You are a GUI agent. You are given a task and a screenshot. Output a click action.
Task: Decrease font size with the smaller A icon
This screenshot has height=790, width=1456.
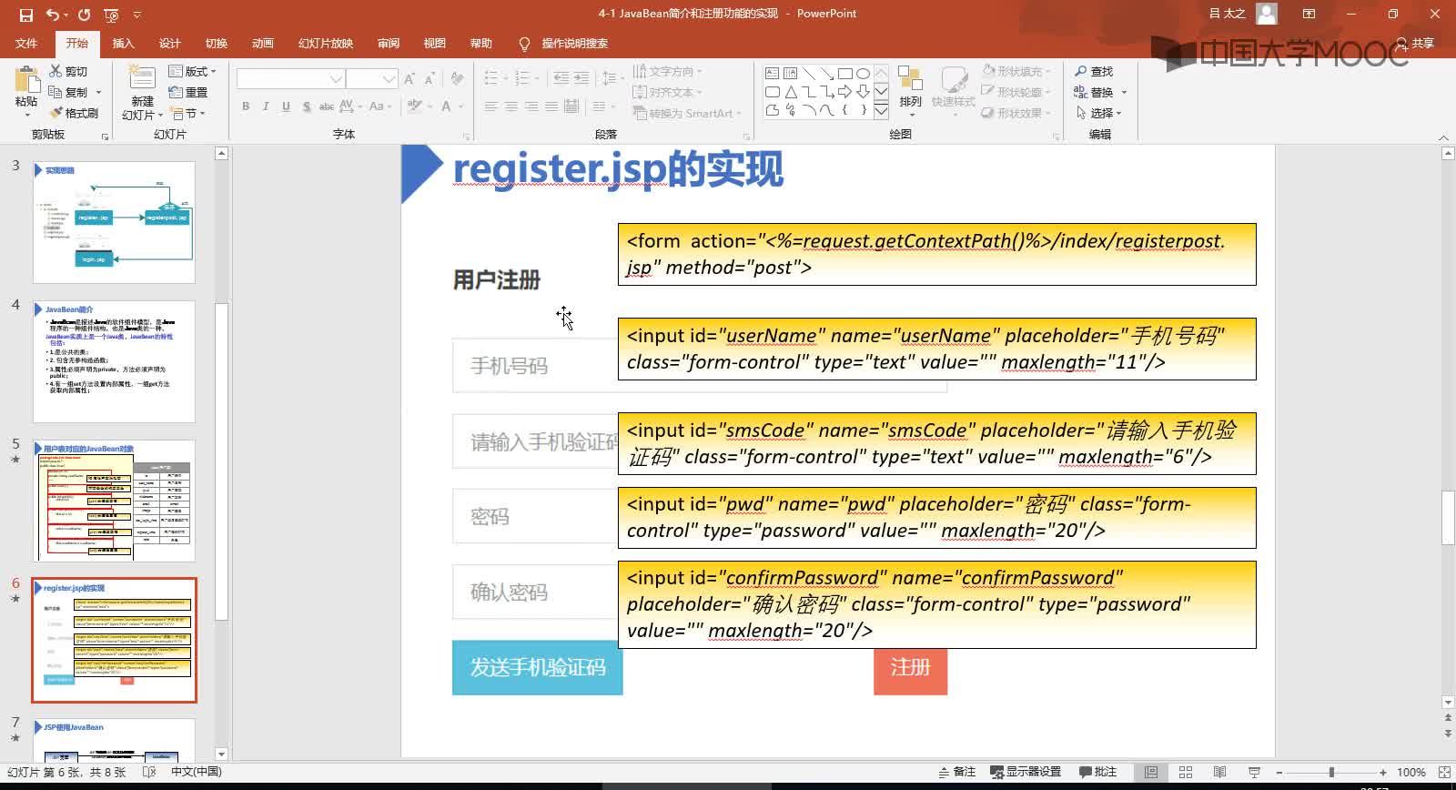(430, 79)
